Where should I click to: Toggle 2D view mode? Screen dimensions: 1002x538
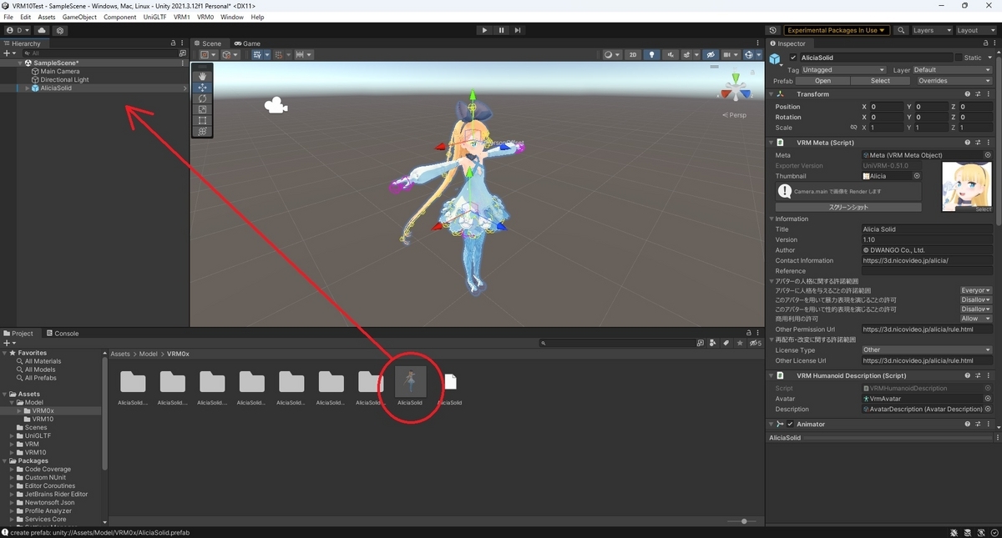tap(634, 55)
